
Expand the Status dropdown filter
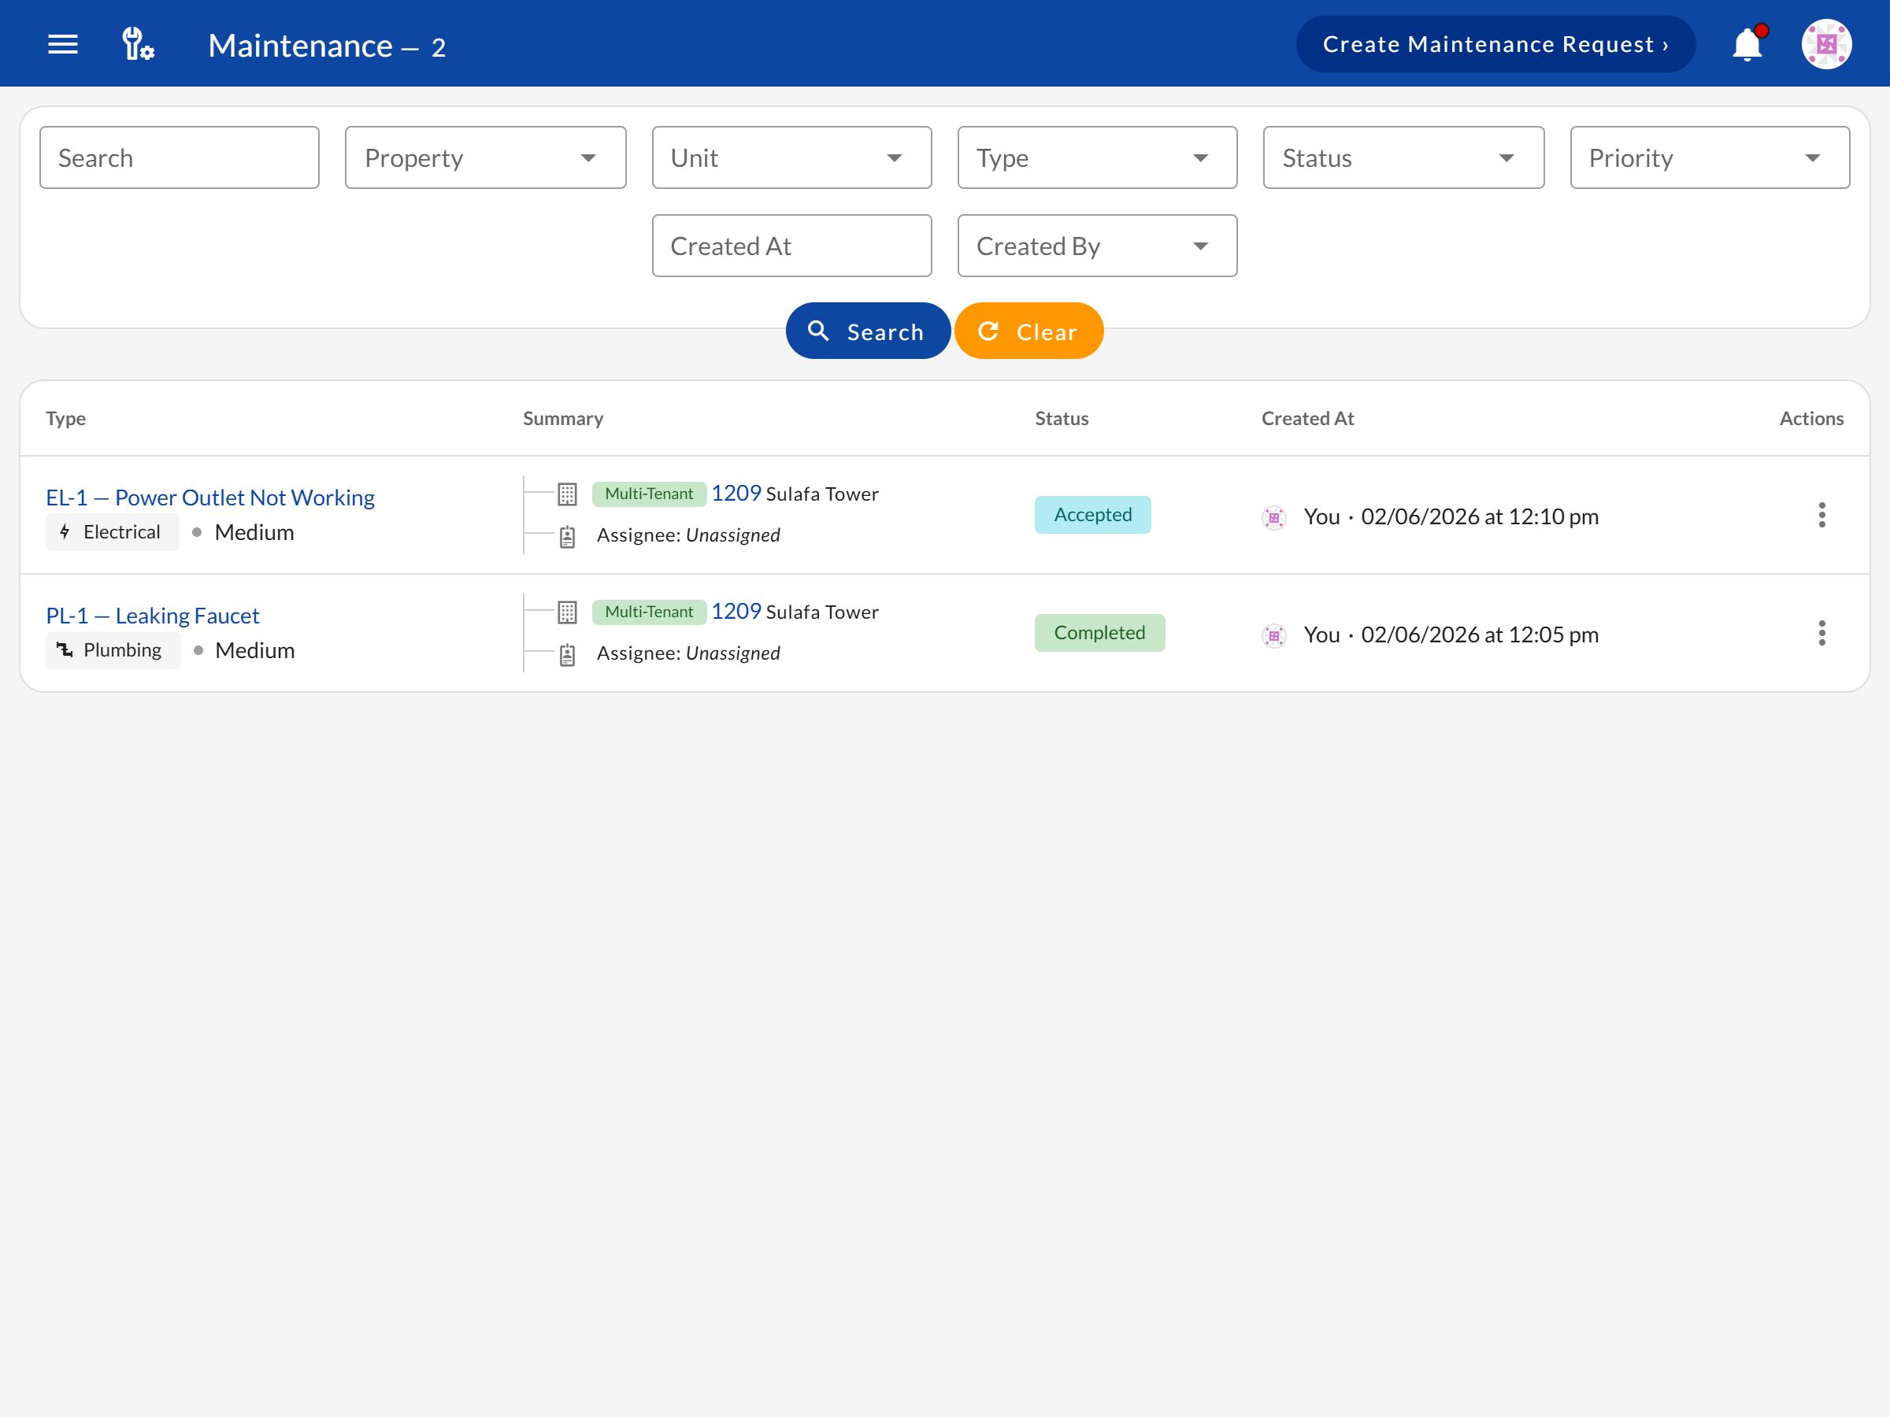click(x=1403, y=158)
